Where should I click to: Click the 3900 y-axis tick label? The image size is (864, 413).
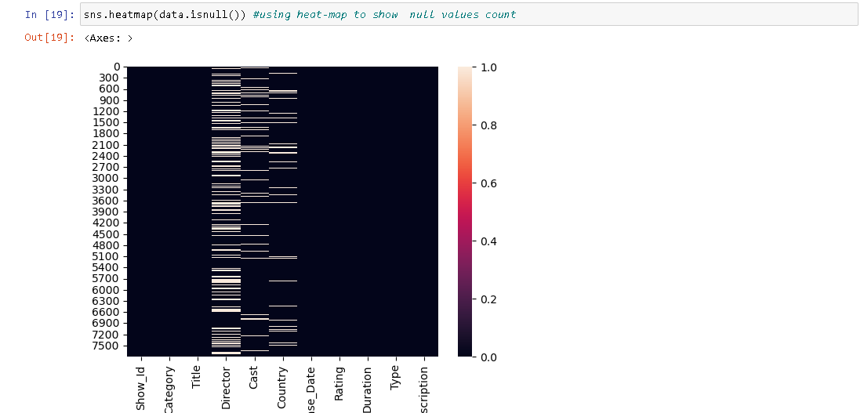105,212
